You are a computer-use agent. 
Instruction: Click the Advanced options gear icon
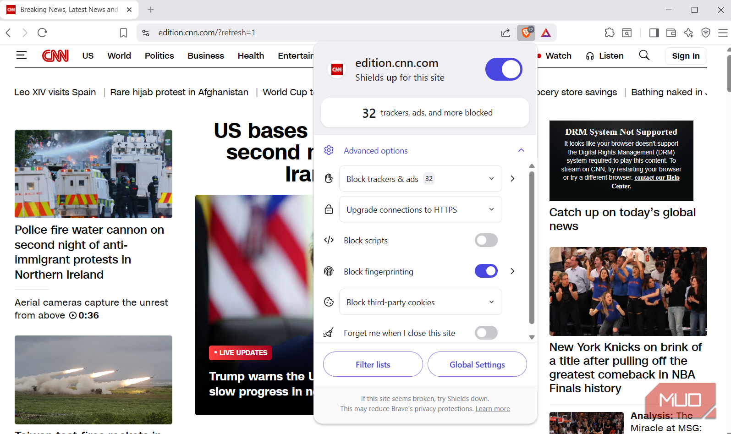coord(329,150)
